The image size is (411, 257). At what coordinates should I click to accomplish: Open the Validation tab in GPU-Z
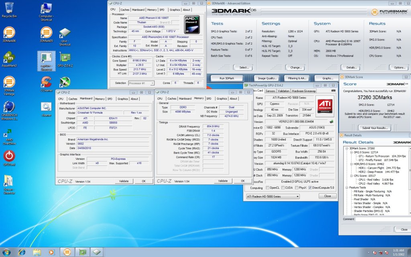[x=283, y=91]
